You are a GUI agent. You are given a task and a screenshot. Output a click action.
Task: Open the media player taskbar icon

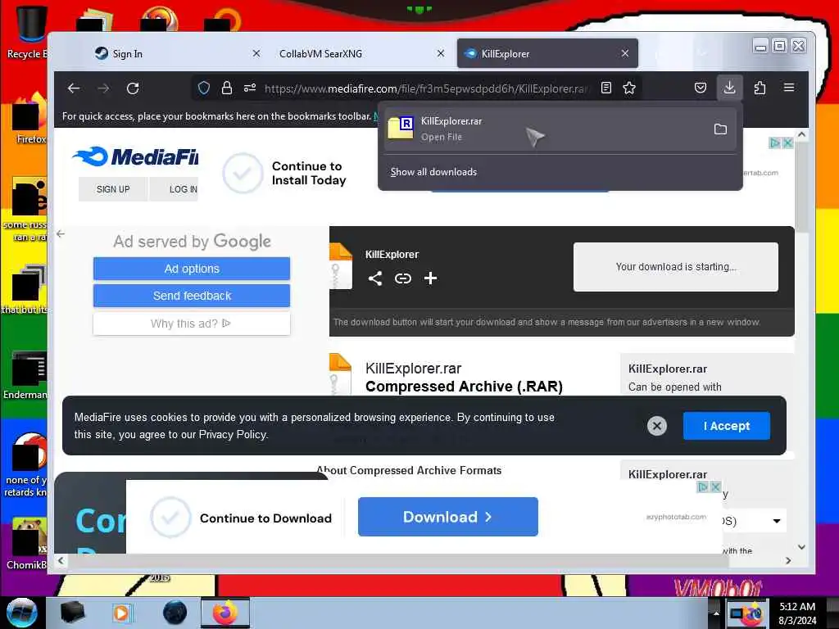(x=121, y=613)
